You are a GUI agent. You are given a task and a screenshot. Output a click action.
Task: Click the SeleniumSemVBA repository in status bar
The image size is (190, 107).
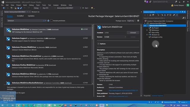click(x=169, y=102)
